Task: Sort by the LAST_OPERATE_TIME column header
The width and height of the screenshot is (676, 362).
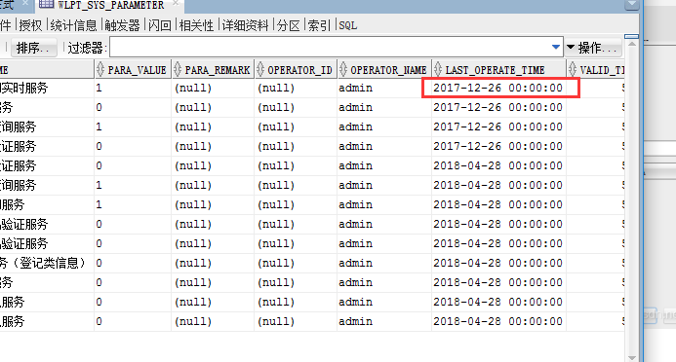Action: point(499,70)
